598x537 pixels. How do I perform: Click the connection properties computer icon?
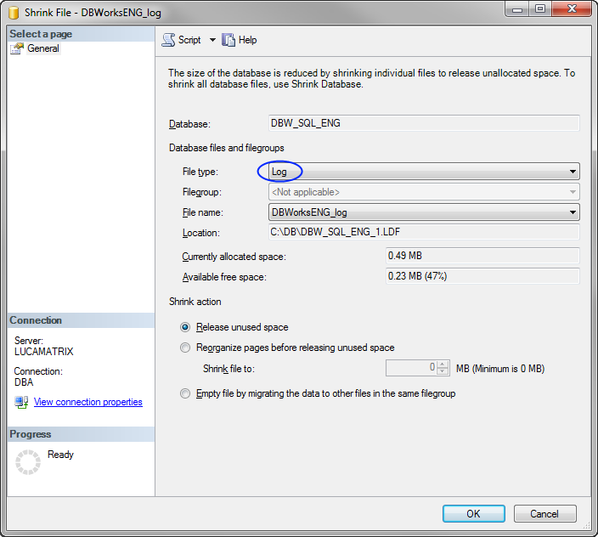[21, 402]
